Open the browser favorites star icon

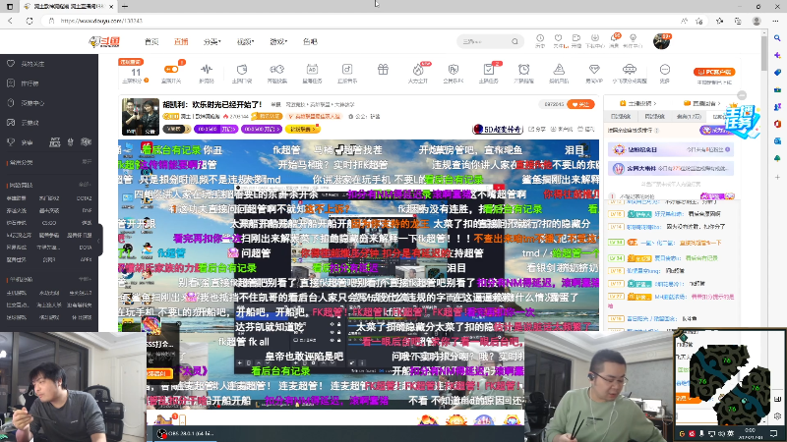(720, 21)
